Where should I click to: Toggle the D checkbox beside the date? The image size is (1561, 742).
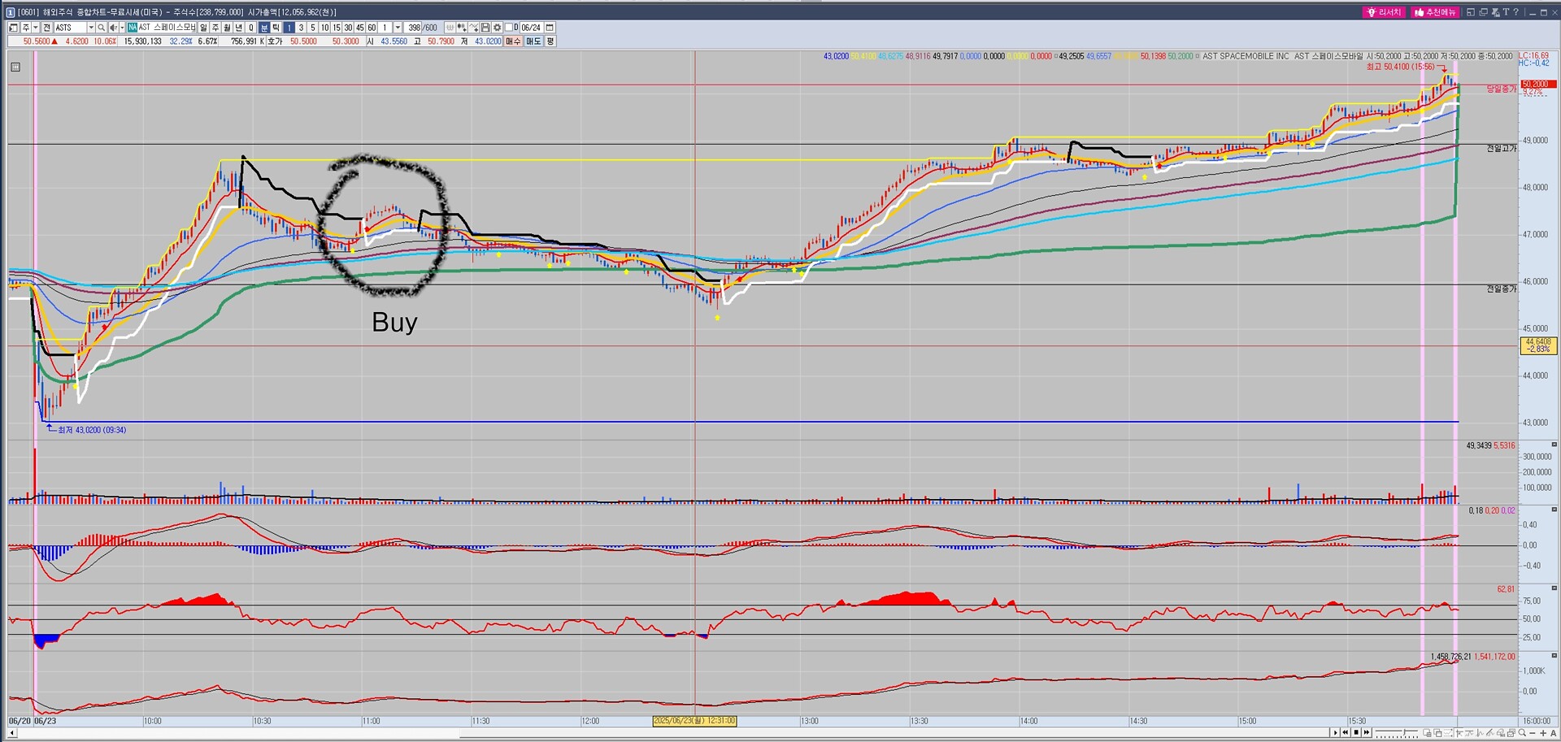[x=508, y=28]
